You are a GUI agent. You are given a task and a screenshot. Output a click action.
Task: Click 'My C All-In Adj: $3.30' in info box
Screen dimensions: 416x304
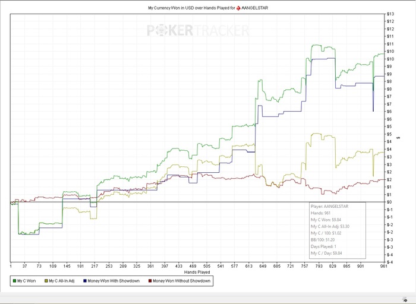pos(330,226)
